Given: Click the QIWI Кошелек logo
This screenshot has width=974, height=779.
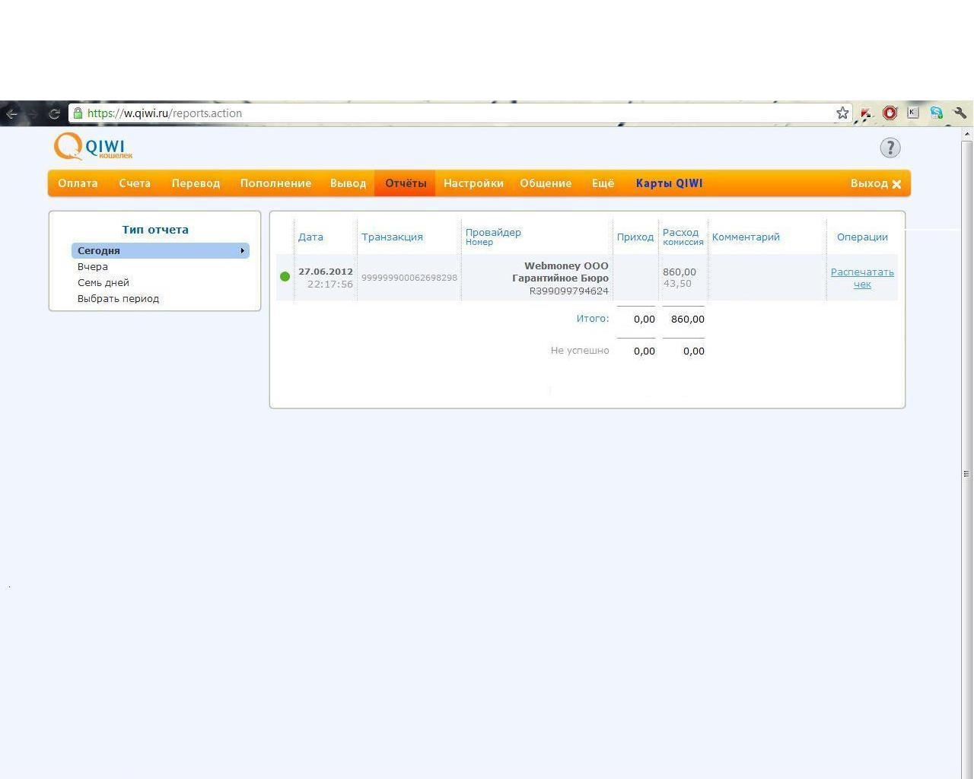Looking at the screenshot, I should (93, 147).
